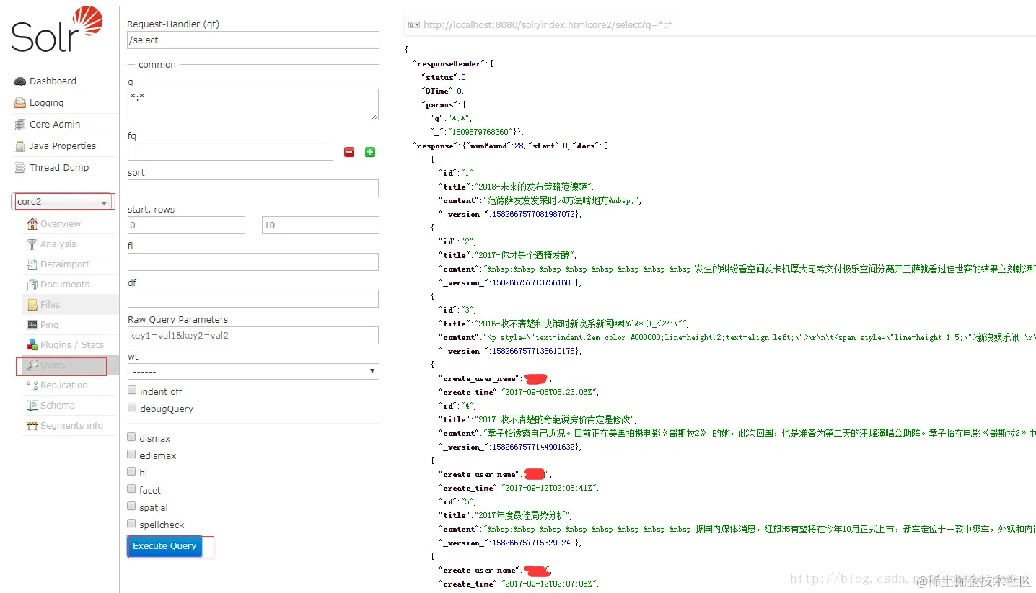Go to the Analysis submenu item
Viewport: 1036px width, 593px height.
coord(58,244)
